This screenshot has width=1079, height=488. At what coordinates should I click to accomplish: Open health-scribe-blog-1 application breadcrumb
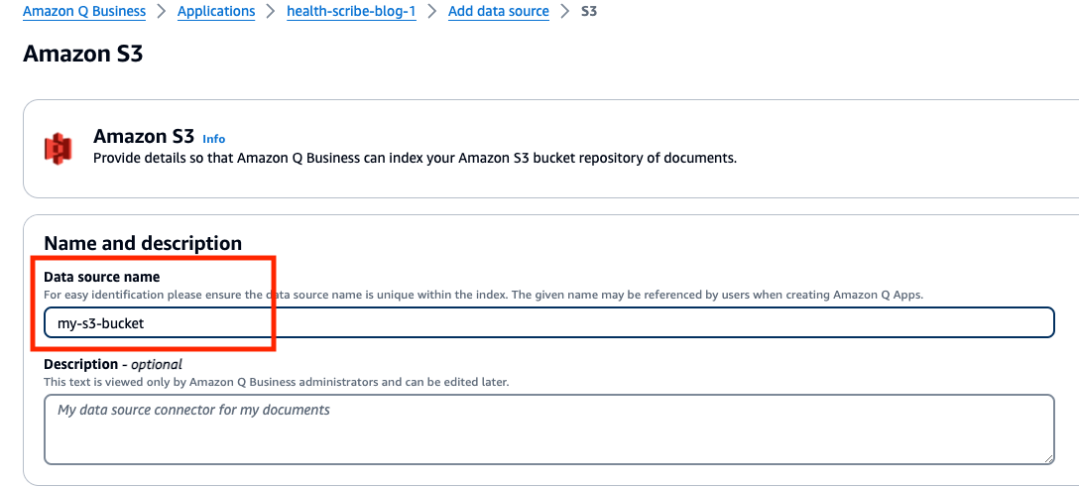(x=351, y=12)
